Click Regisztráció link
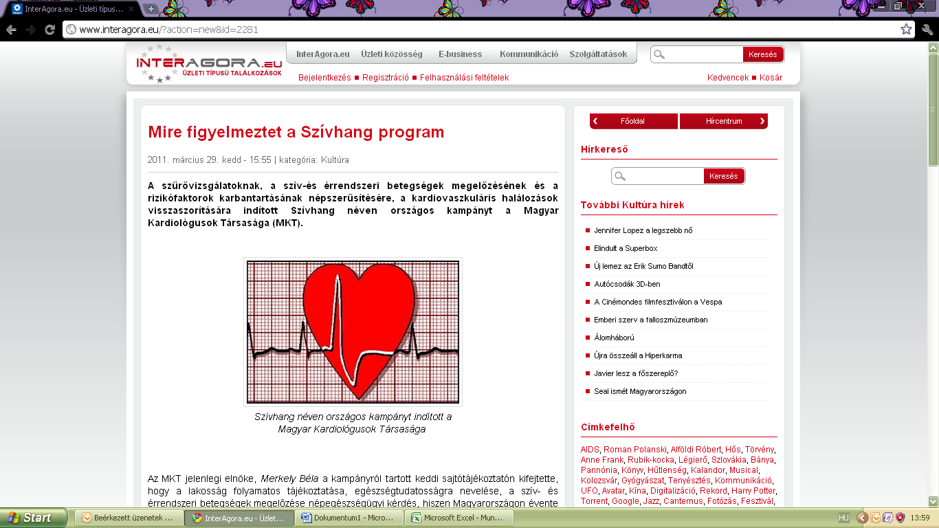The width and height of the screenshot is (939, 528). pyautogui.click(x=385, y=78)
